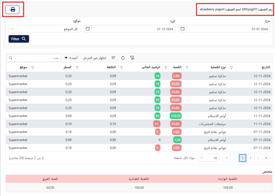Open the calendar picker for the من date
275x196 pixels.
tap(182, 28)
